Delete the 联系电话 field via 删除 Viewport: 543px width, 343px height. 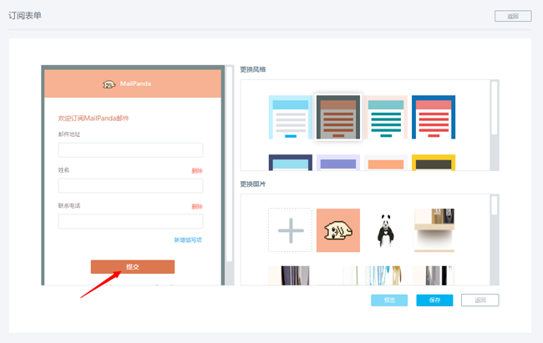coord(197,206)
